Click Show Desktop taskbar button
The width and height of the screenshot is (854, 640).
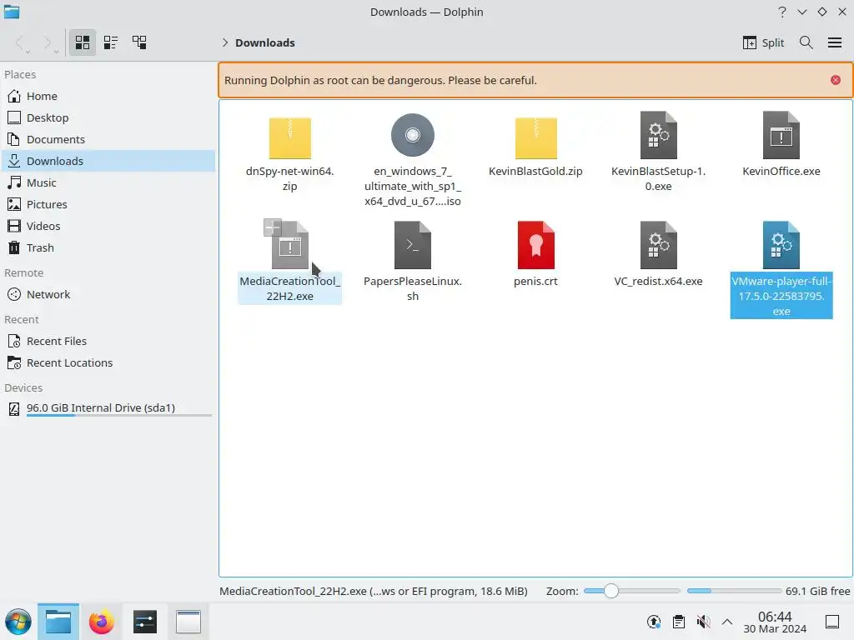(832, 622)
